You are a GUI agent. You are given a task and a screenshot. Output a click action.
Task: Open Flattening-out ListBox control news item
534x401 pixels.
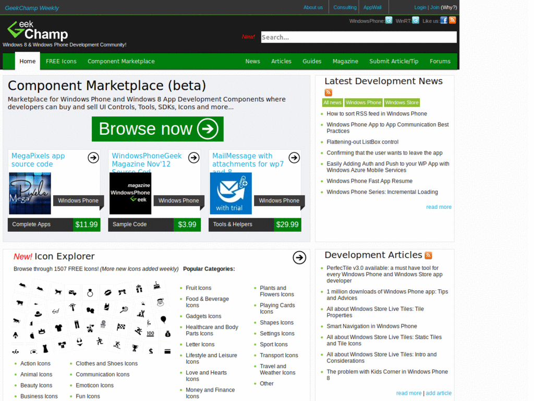[x=362, y=142]
